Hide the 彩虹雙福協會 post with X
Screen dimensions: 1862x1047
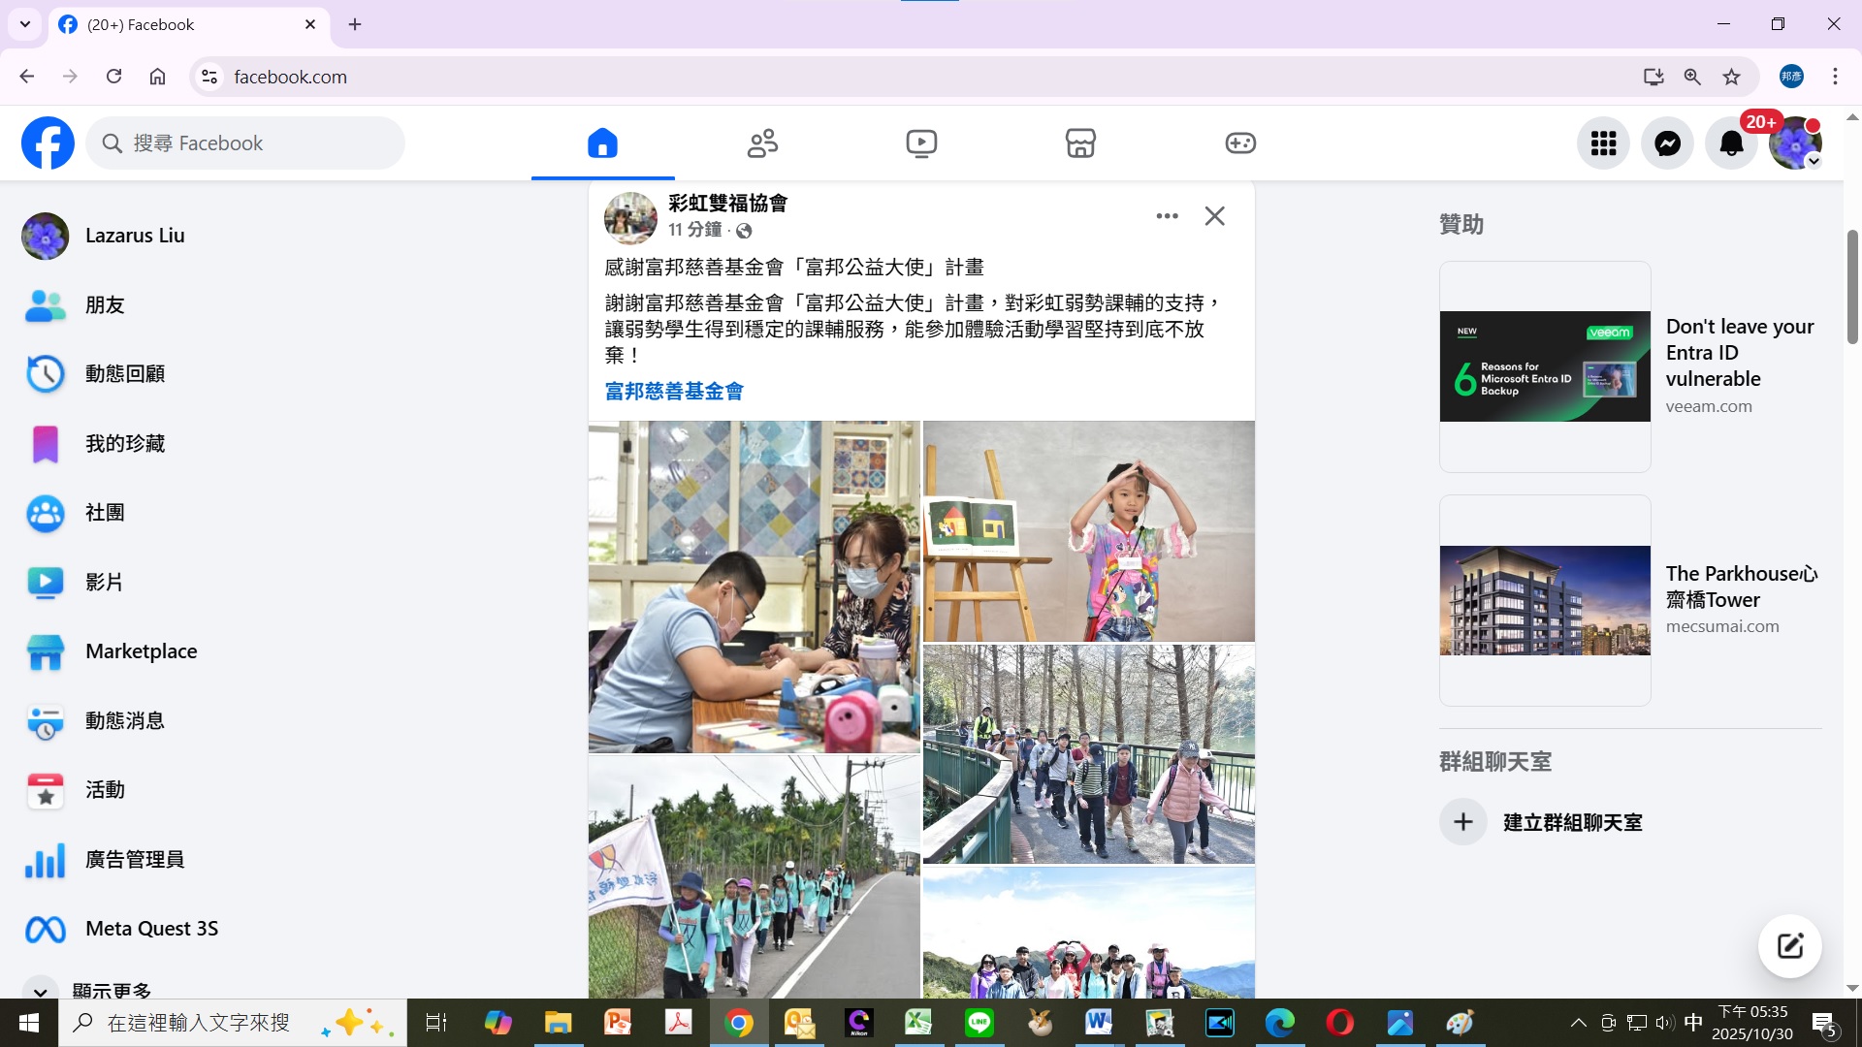[1214, 216]
